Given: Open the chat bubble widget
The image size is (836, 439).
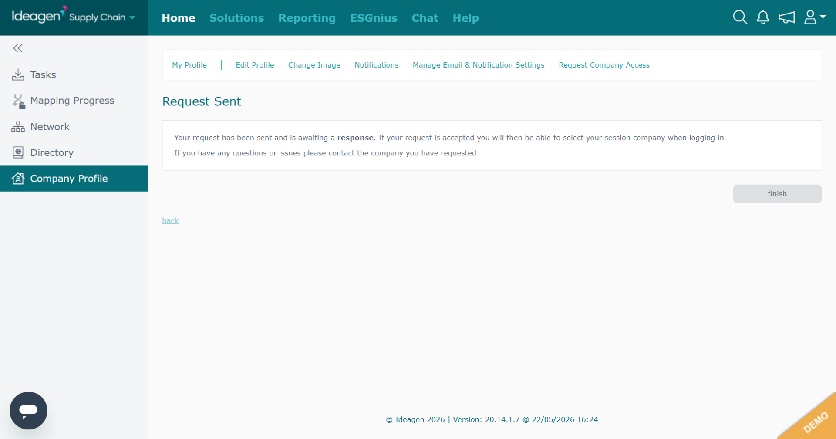Looking at the screenshot, I should point(28,411).
